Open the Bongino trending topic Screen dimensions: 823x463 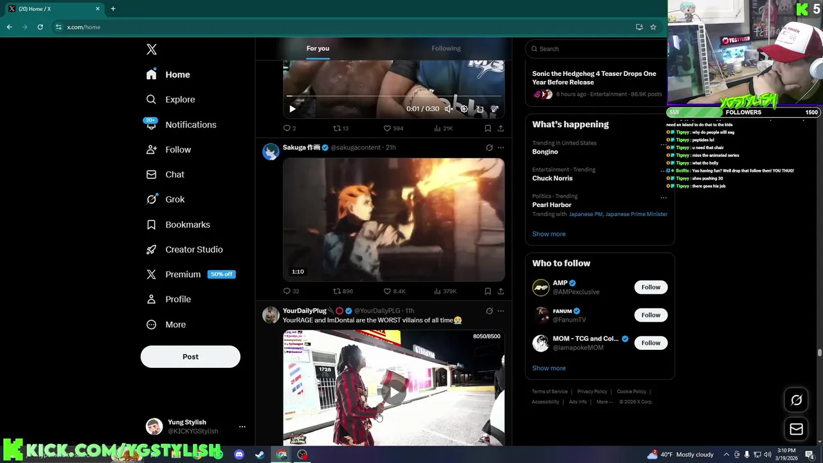(545, 152)
